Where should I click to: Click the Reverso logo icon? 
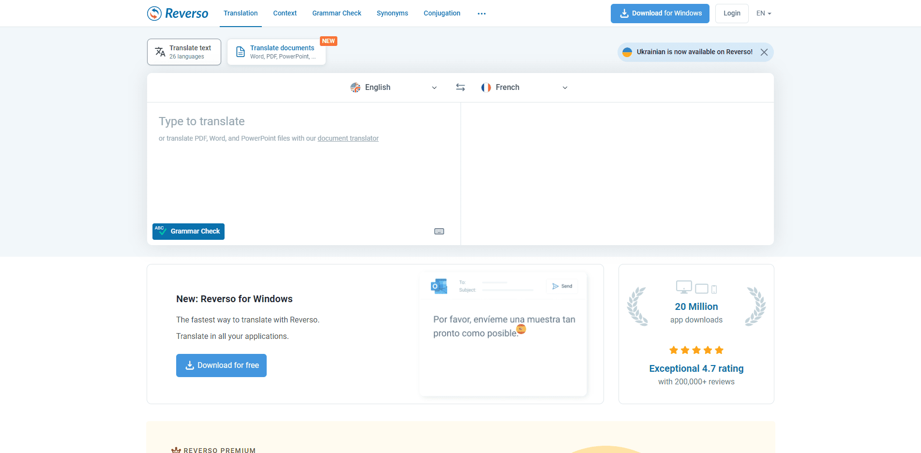(153, 13)
